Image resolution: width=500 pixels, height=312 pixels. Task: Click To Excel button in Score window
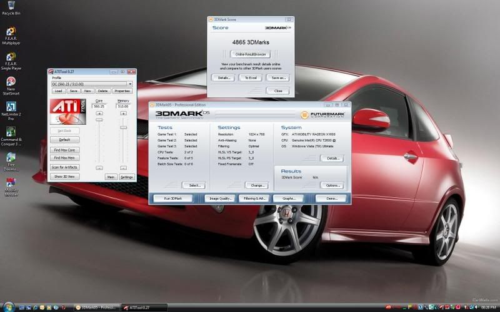[251, 77]
